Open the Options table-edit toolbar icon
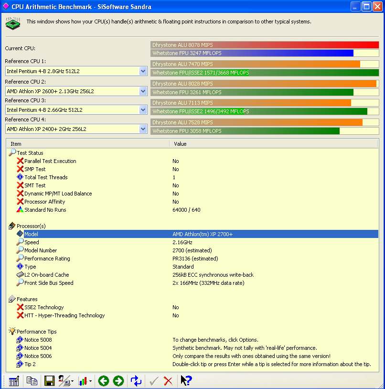 tap(14, 381)
